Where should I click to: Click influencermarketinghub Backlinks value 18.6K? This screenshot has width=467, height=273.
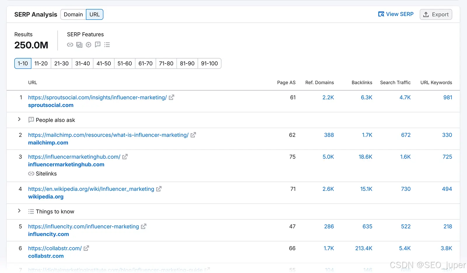pyautogui.click(x=365, y=157)
